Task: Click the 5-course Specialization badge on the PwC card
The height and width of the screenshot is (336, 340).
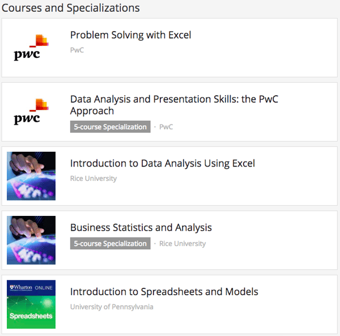Action: click(x=110, y=127)
